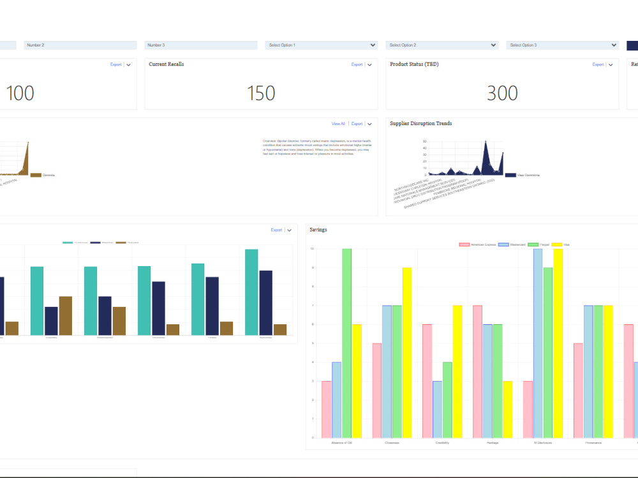Expand the chevron in Current Recalls card
The width and height of the screenshot is (638, 478).
tap(369, 64)
